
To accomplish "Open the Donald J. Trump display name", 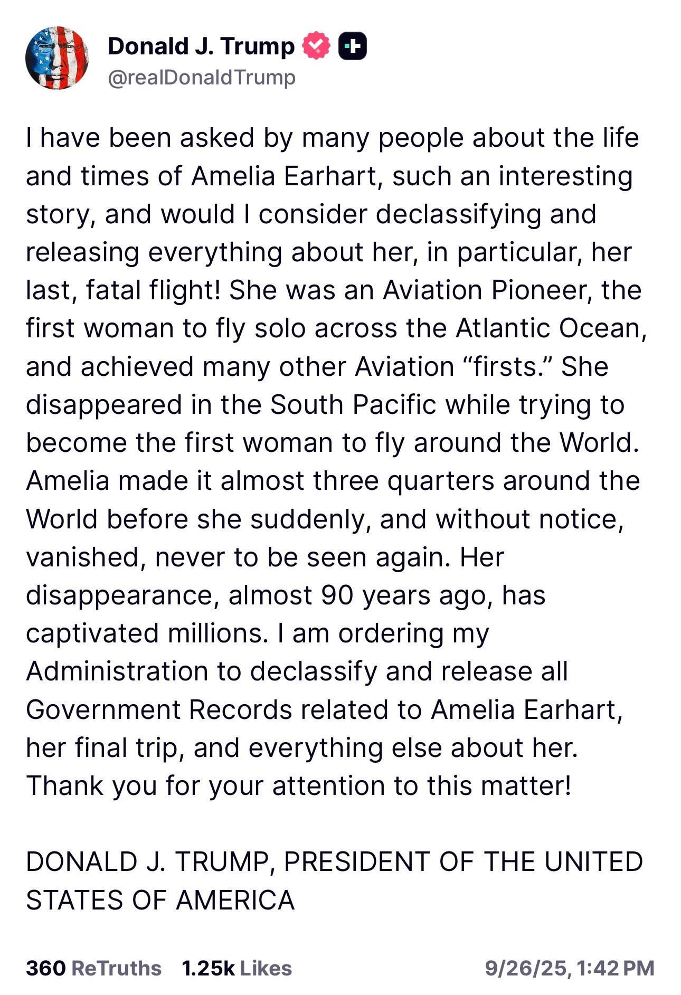I will click(201, 46).
